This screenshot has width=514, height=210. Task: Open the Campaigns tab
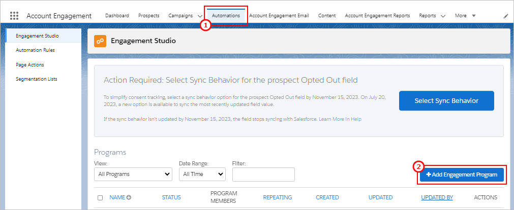tap(180, 15)
